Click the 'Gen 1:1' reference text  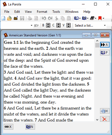11,42
